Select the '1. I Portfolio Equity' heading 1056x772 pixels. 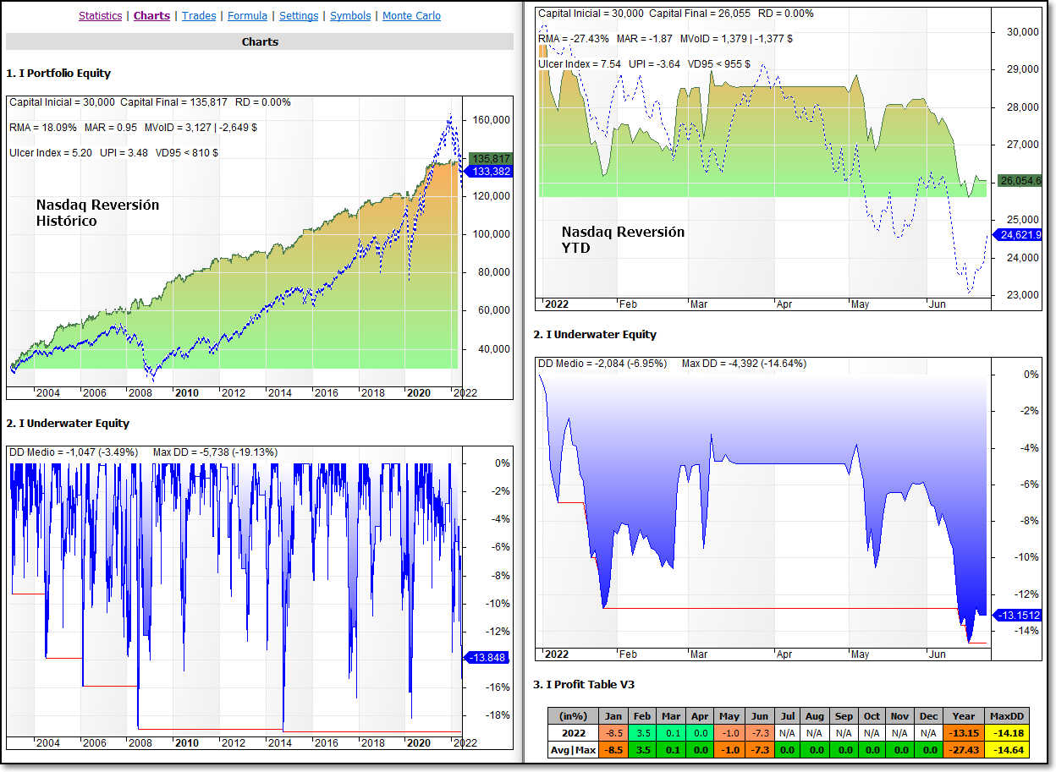point(58,74)
